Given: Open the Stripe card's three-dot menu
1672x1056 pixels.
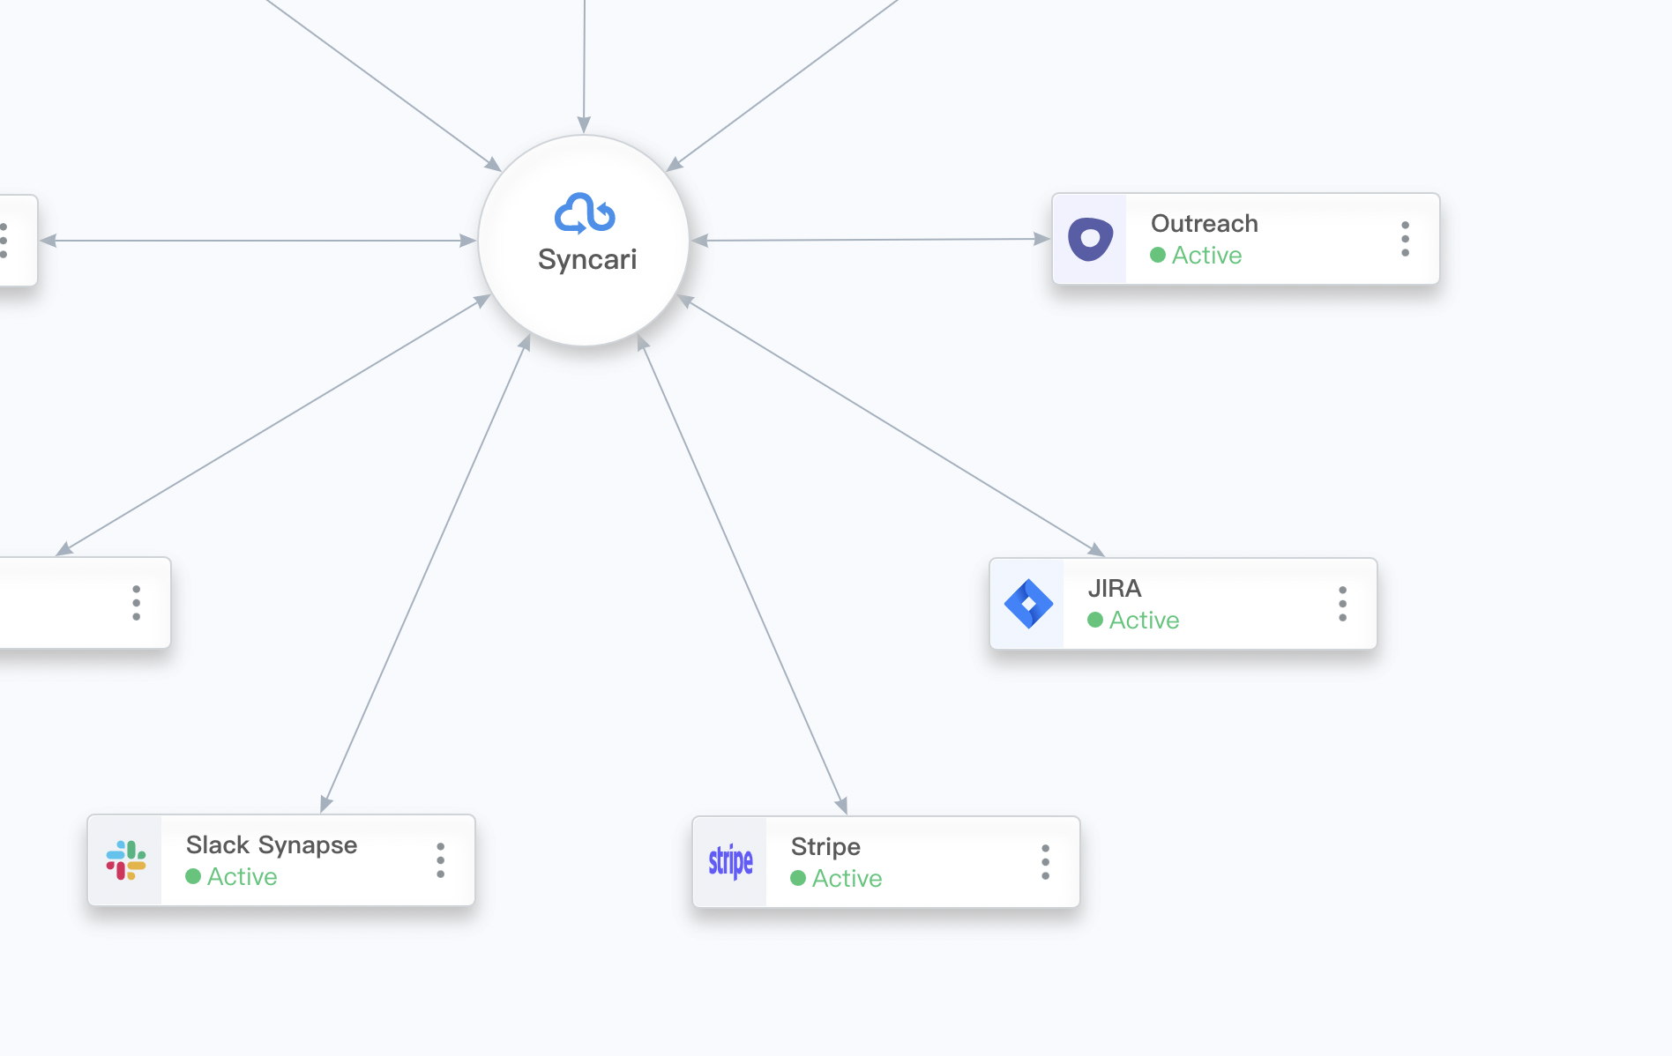Looking at the screenshot, I should [x=1045, y=862].
